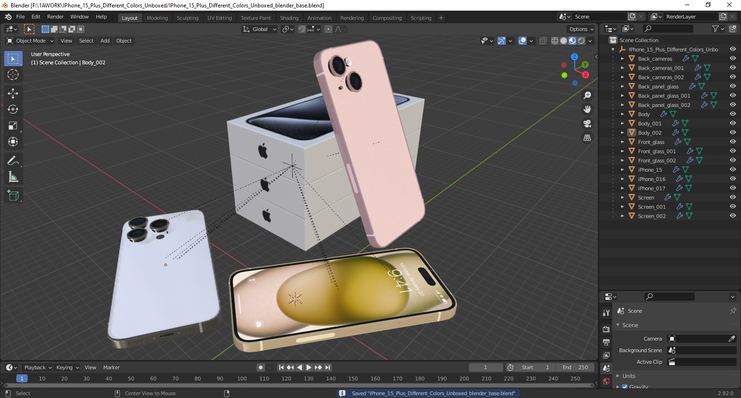Viewport: 741px width, 398px height.
Task: Select the Cursor tool in viewport toolbar
Action: [13, 75]
